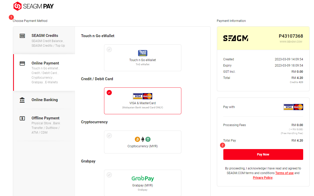Click the Offline Payment cash icon

22,118
